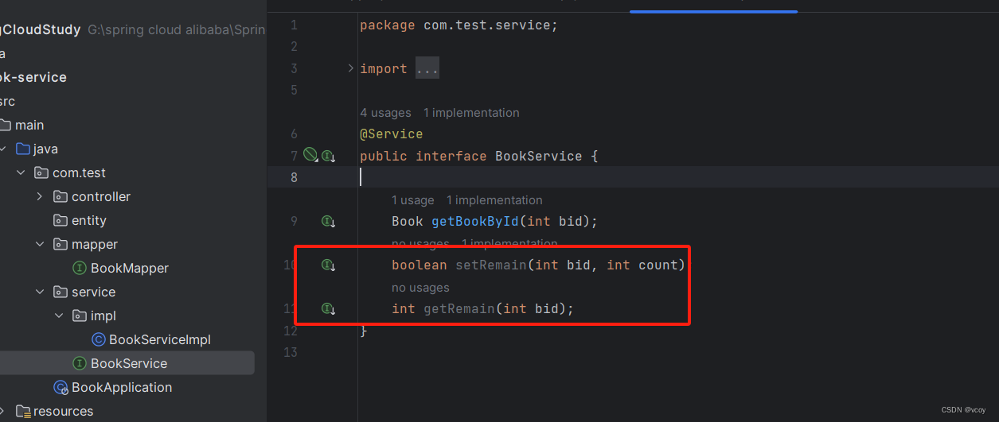Click setRemain method name in editor
This screenshot has height=422, width=999.
click(491, 265)
